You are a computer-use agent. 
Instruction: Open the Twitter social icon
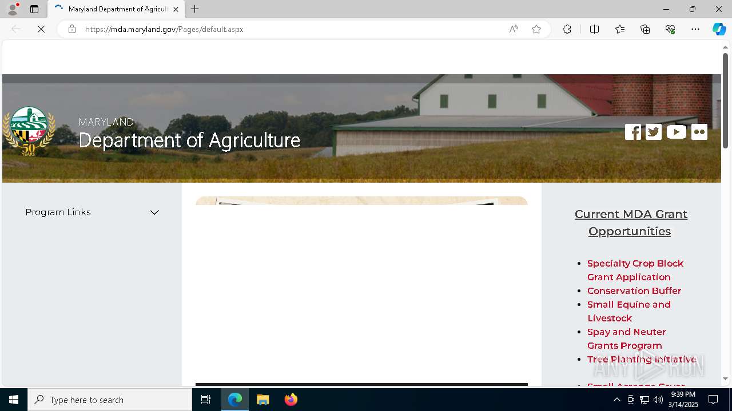(654, 132)
